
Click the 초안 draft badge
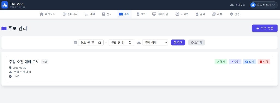tap(45, 62)
